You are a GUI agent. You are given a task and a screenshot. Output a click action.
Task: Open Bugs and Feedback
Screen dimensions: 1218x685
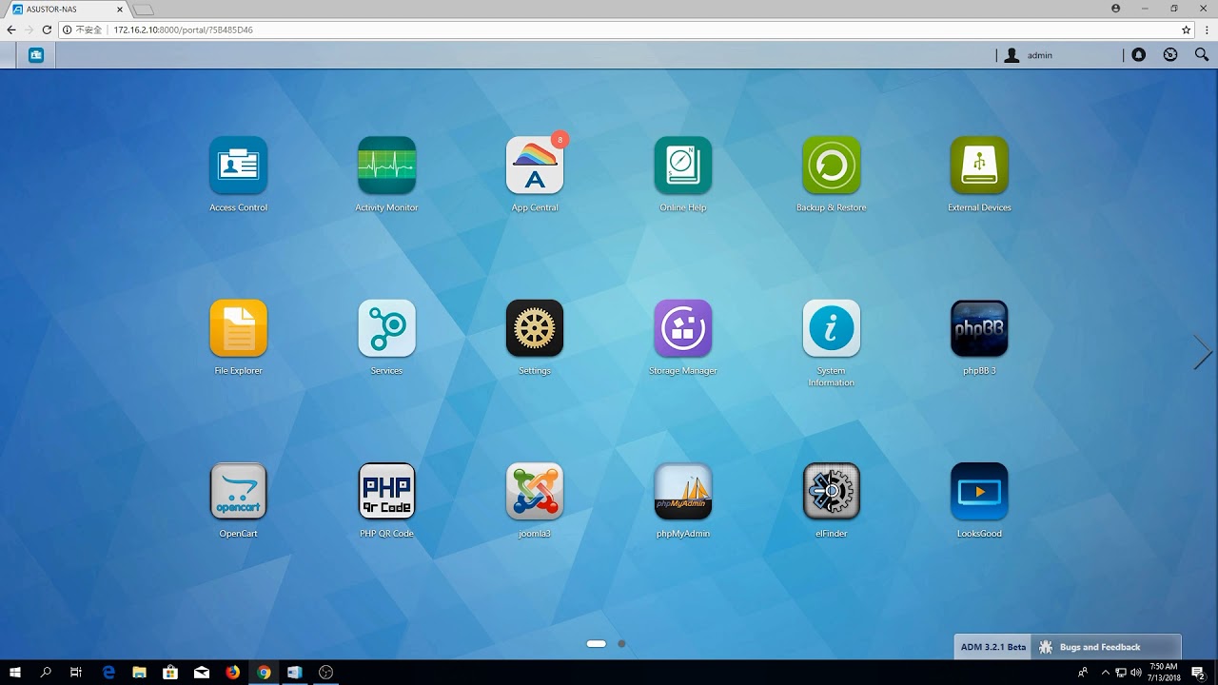pyautogui.click(x=1106, y=647)
